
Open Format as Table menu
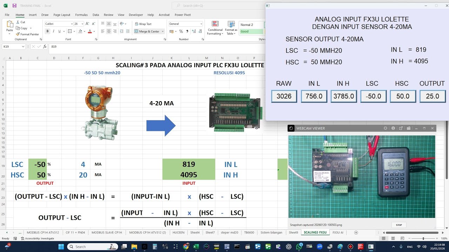(x=231, y=28)
